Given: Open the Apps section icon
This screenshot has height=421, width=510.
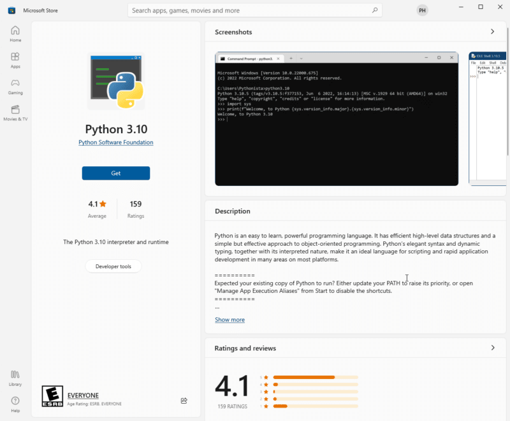Looking at the screenshot, I should (x=15, y=60).
